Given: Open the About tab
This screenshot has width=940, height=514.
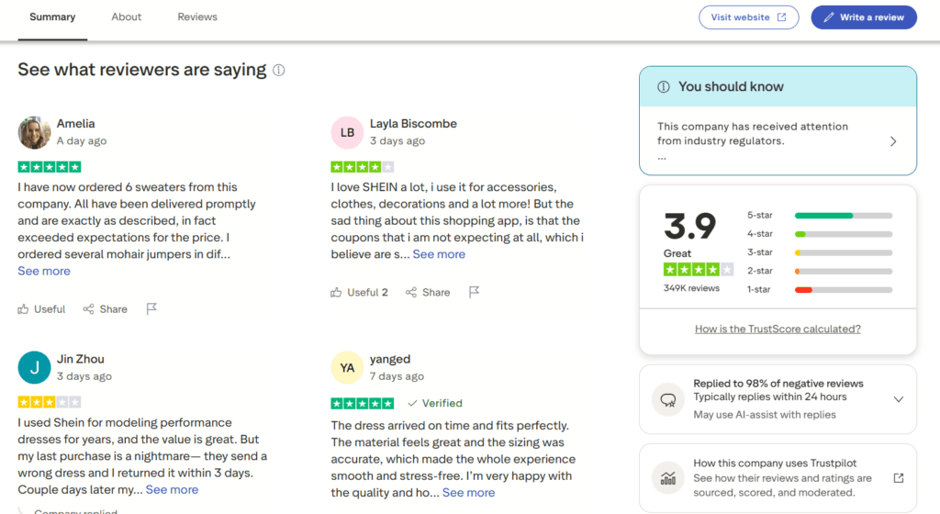Looking at the screenshot, I should pos(127,17).
